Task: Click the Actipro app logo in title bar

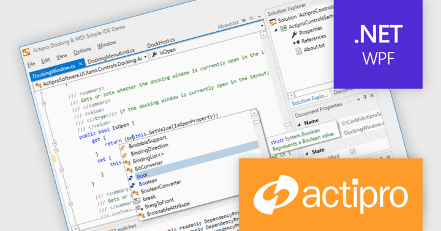Action: 26,53
